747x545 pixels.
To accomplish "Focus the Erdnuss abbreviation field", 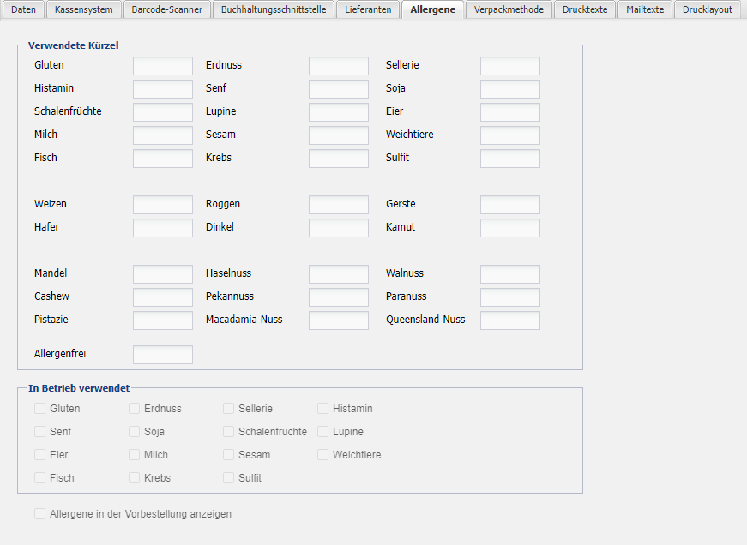I will (x=339, y=66).
